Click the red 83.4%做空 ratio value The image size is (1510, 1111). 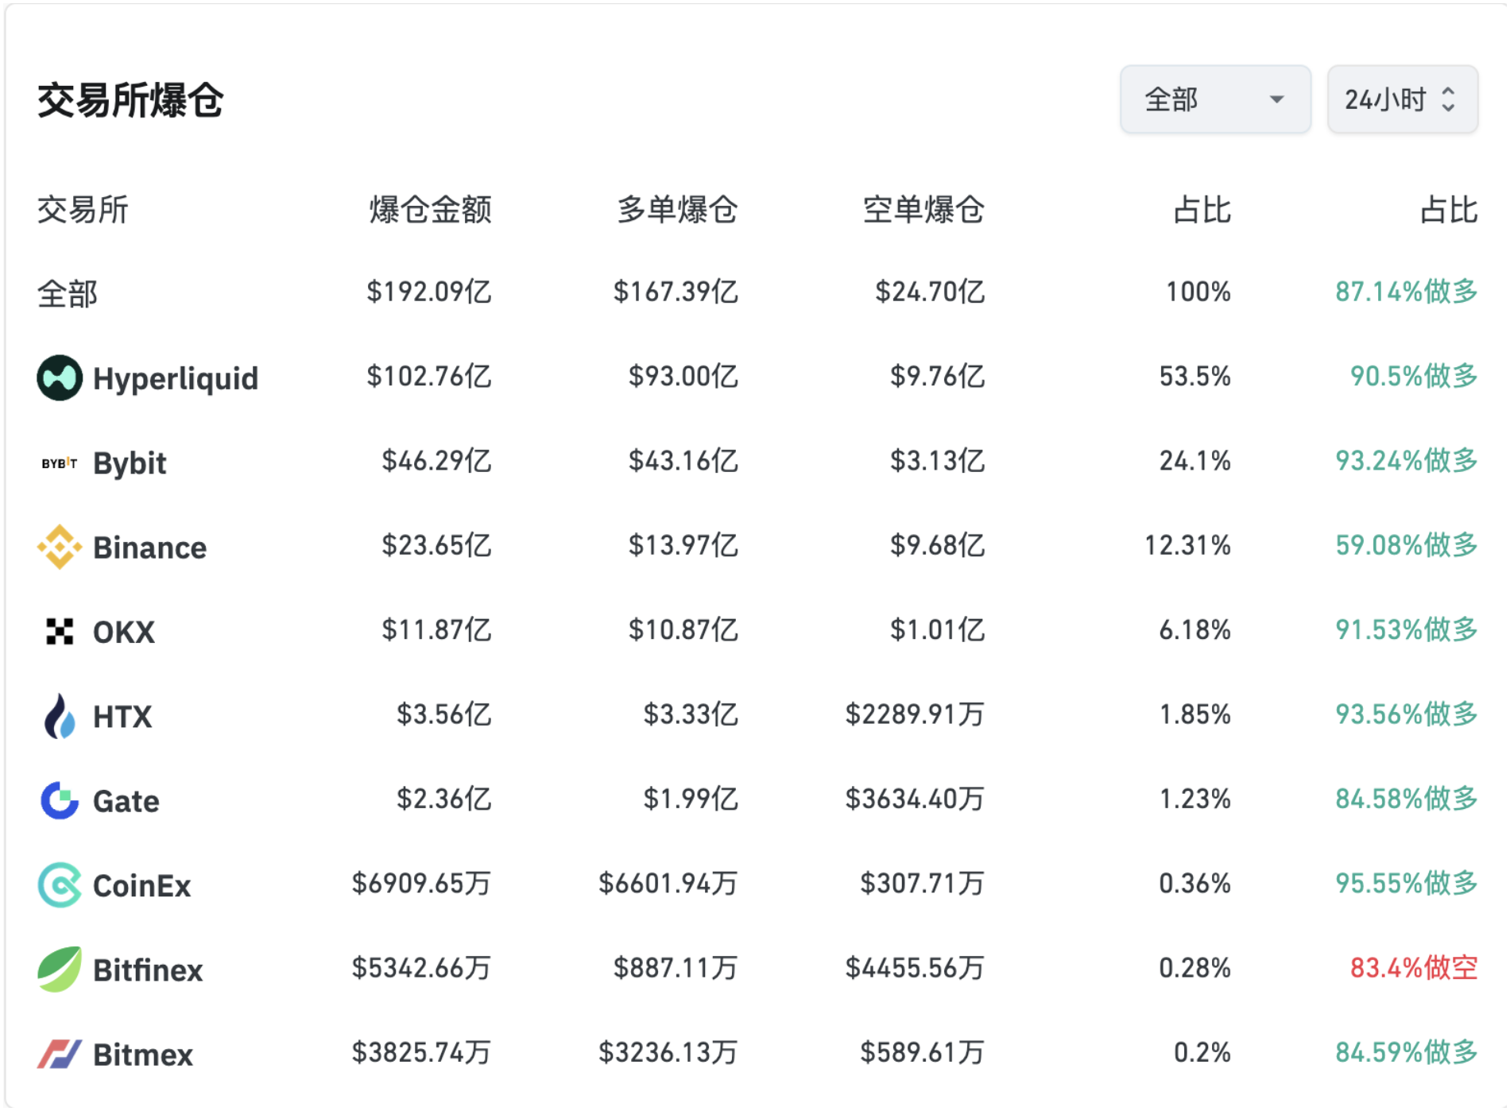click(x=1413, y=968)
